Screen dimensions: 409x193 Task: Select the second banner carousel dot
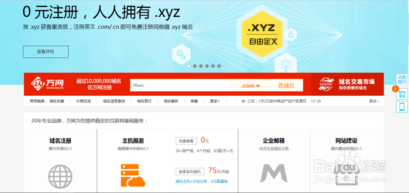pyautogui.click(x=195, y=66)
